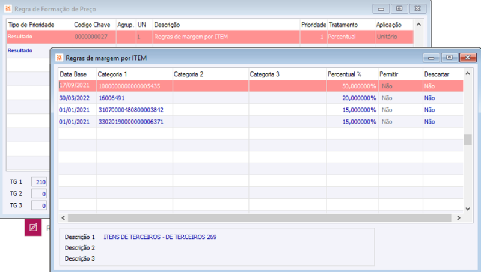Click the Data Base column header
481x272 pixels.
pyautogui.click(x=73, y=74)
